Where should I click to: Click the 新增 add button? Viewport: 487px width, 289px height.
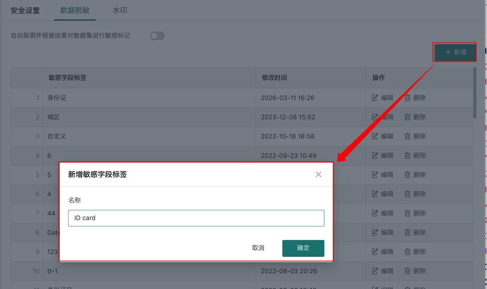[455, 52]
